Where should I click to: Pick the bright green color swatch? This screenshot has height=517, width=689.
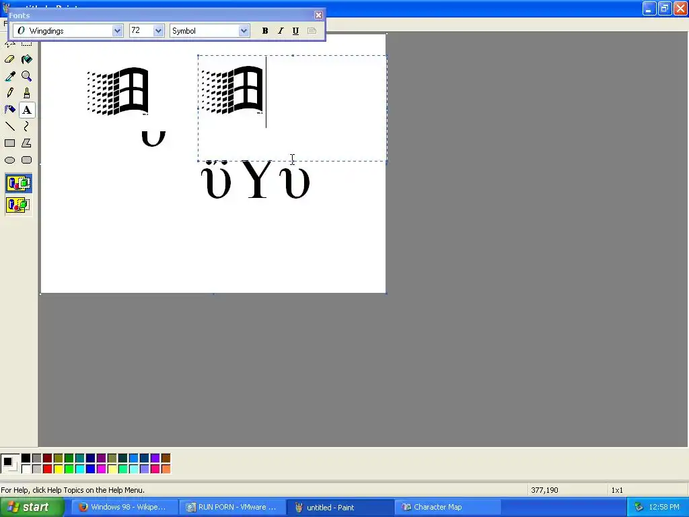click(x=69, y=469)
